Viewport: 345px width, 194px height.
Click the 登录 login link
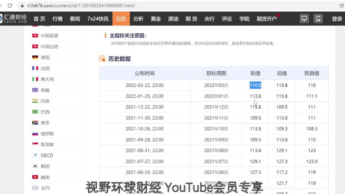coord(337,19)
